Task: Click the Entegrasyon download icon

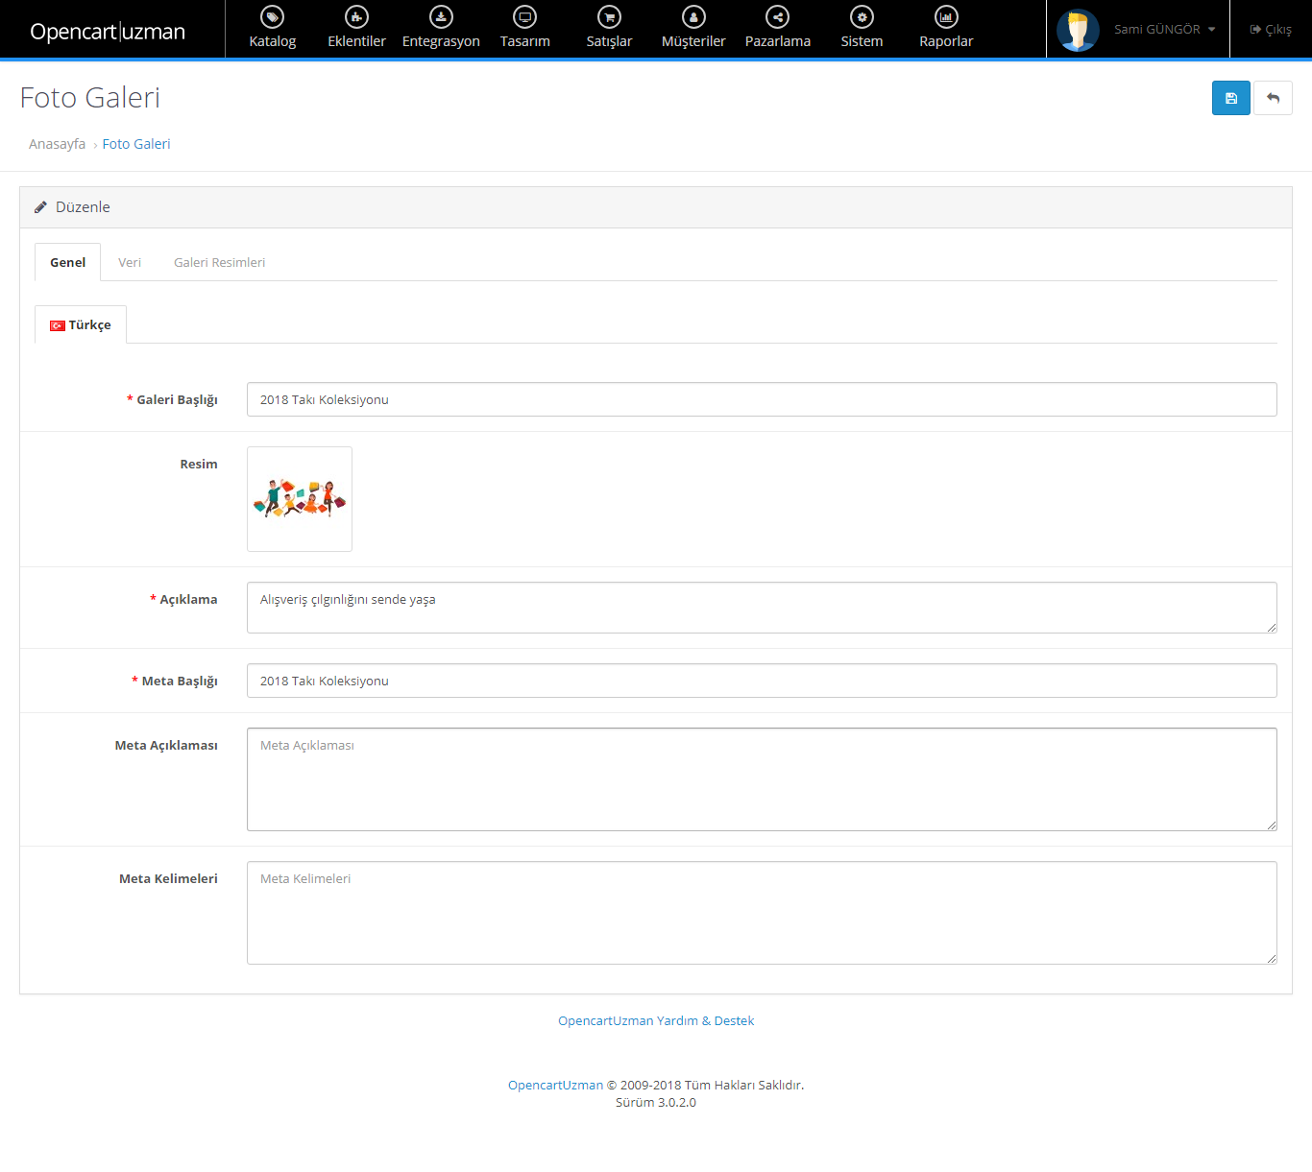Action: tap(441, 17)
